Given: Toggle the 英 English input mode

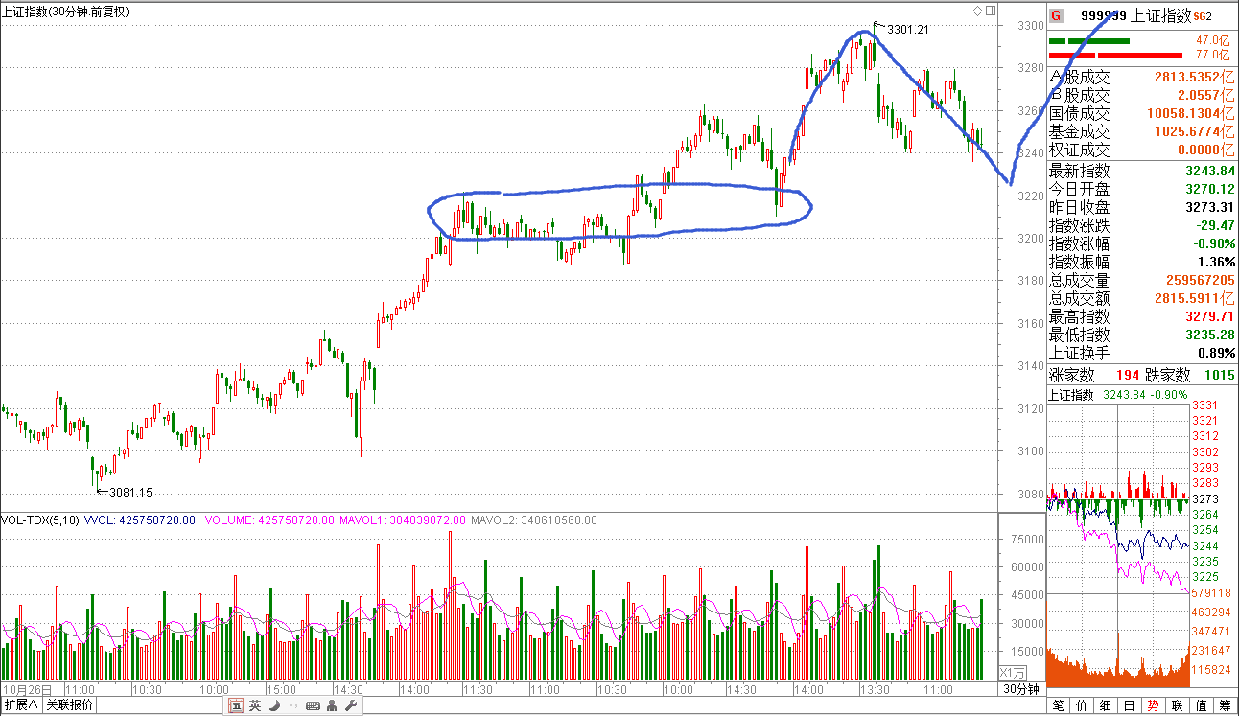Looking at the screenshot, I should (255, 706).
